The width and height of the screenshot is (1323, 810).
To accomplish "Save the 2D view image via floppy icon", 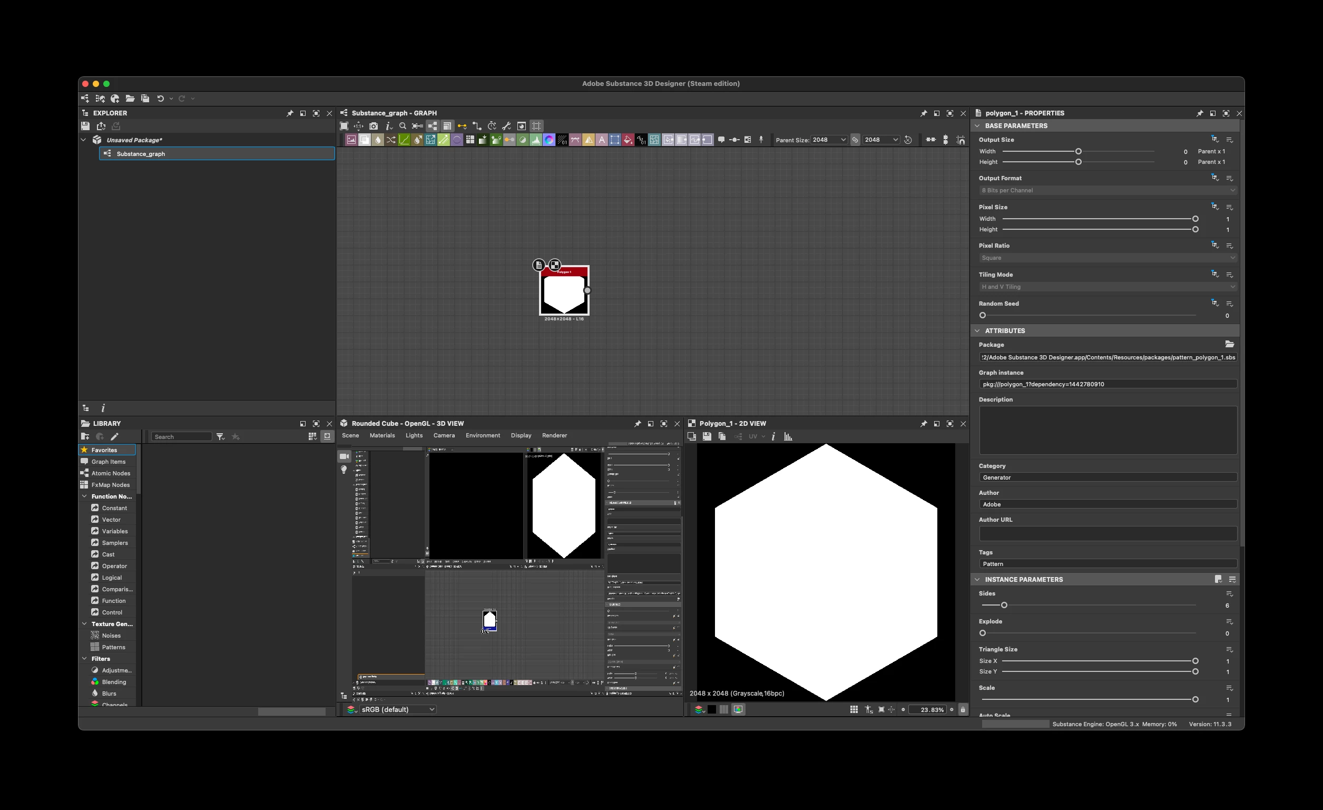I will pyautogui.click(x=707, y=437).
